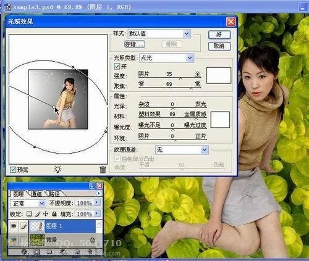Image resolution: width=309 pixels, height=261 pixels.
Task: Click the add layer style icon at the panel bottom
Action: [24, 252]
